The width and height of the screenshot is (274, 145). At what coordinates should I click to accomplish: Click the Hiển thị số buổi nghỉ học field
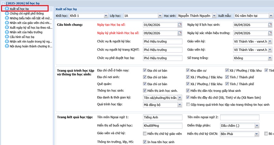click(162, 126)
